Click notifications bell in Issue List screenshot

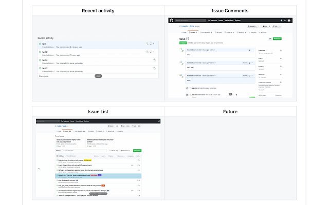coord(159,121)
